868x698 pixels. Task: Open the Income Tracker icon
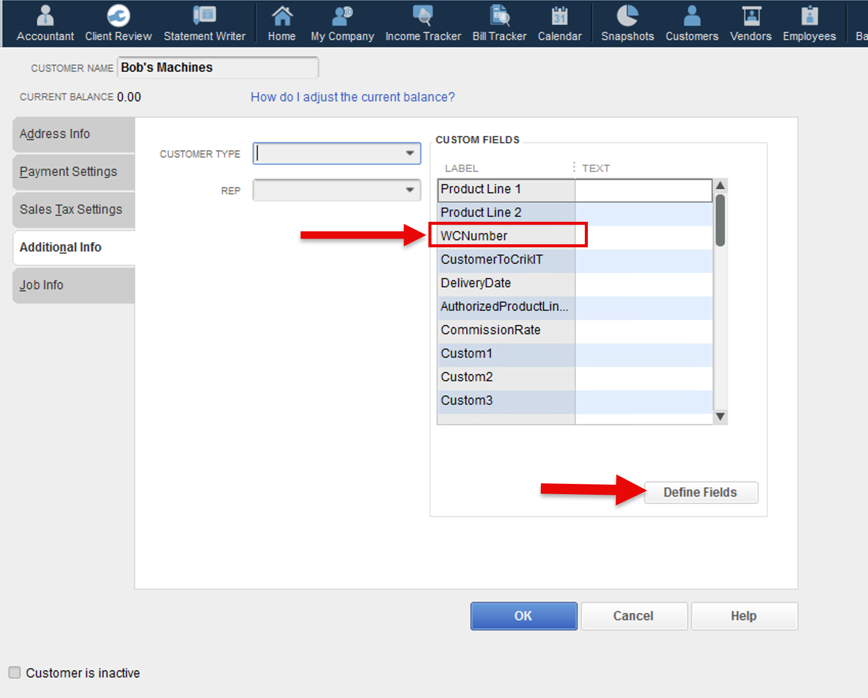coord(423,23)
